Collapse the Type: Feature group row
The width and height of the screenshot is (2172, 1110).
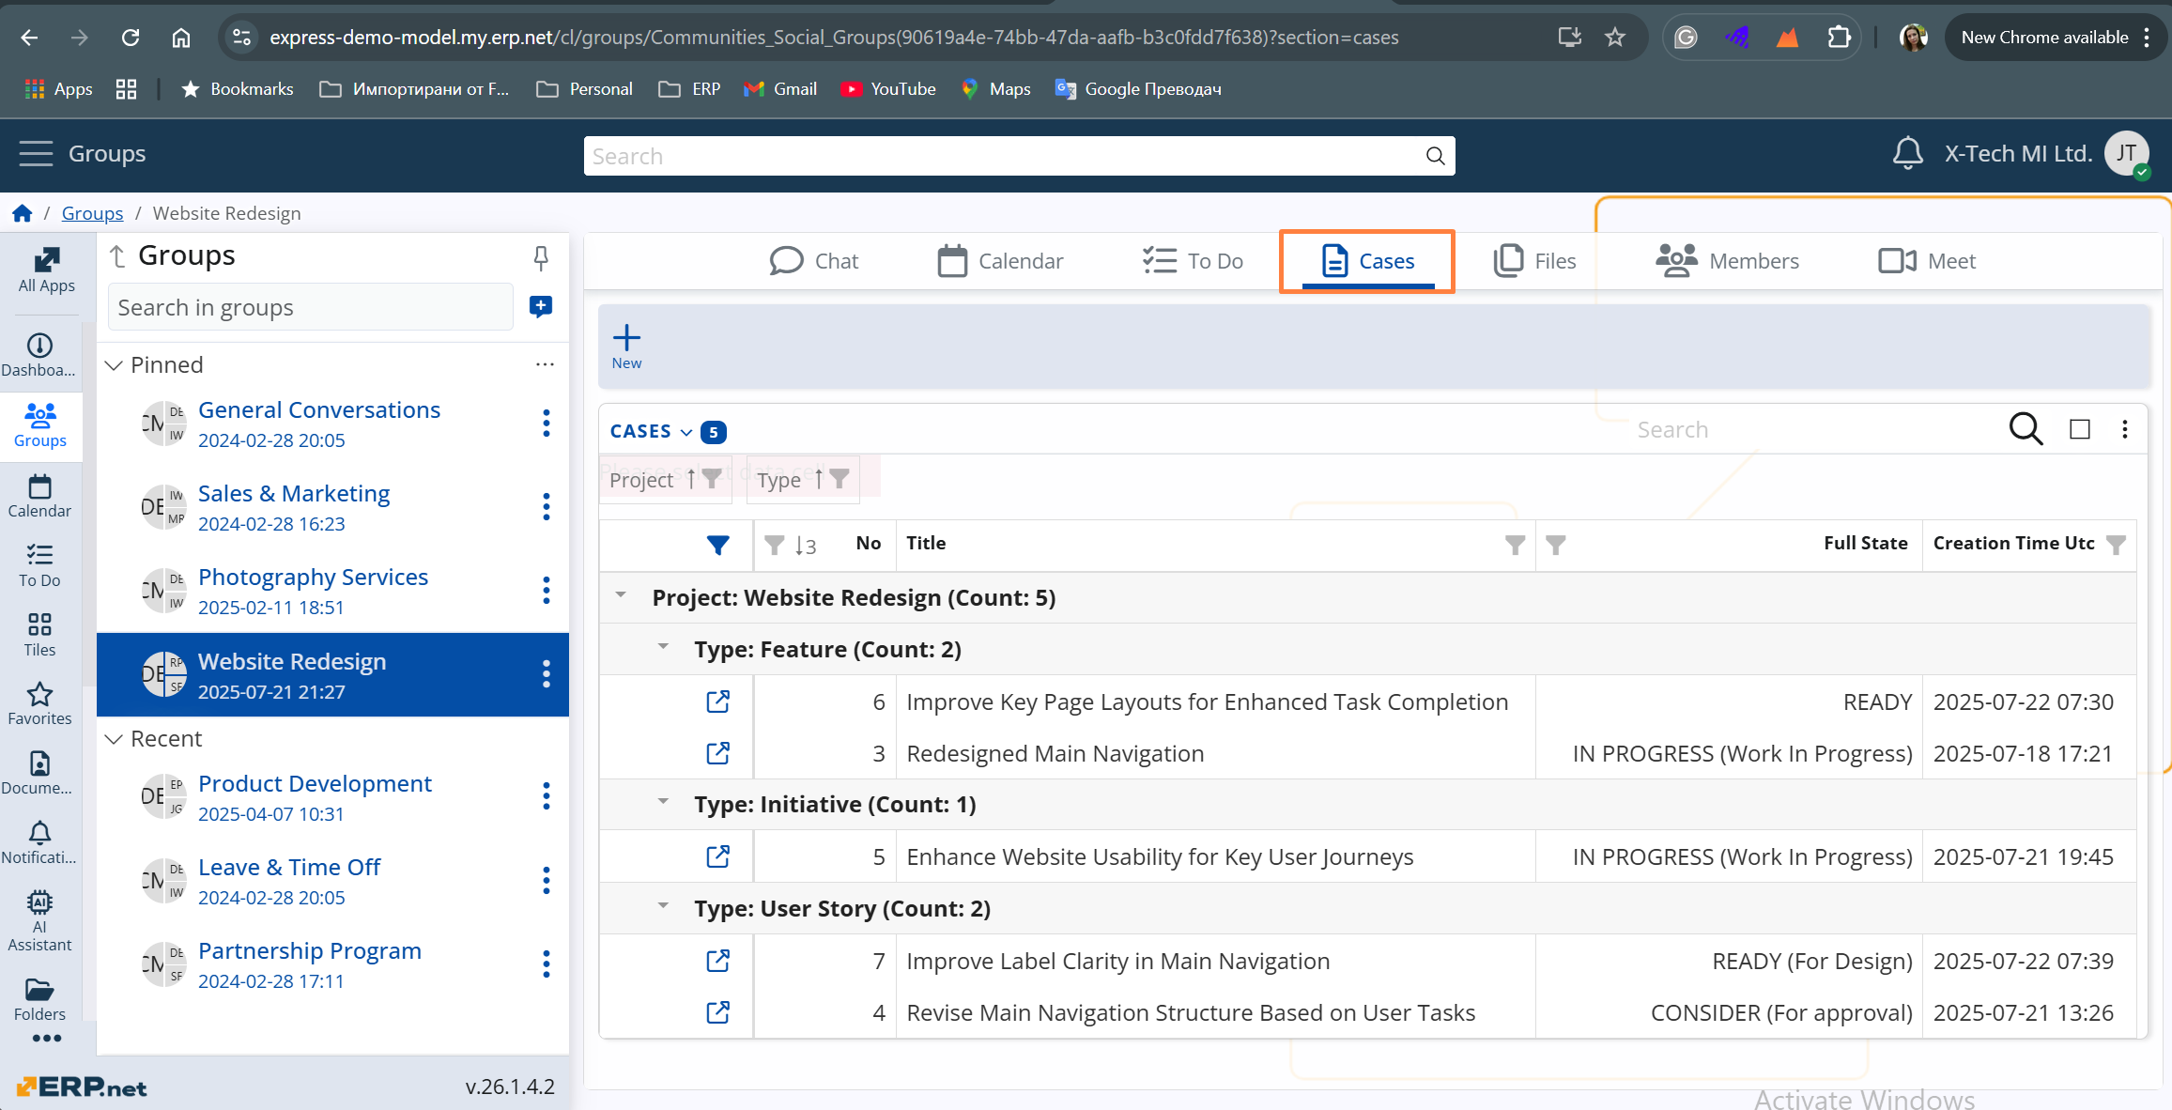tap(663, 647)
